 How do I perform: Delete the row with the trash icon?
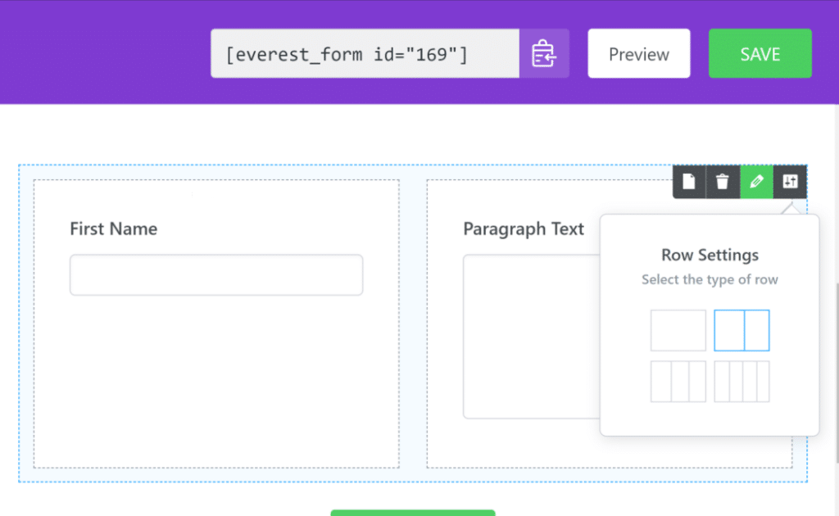point(722,182)
